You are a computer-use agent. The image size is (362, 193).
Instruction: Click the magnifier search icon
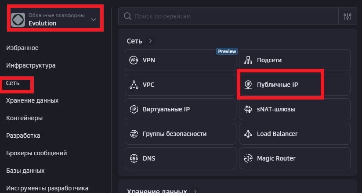(x=128, y=16)
